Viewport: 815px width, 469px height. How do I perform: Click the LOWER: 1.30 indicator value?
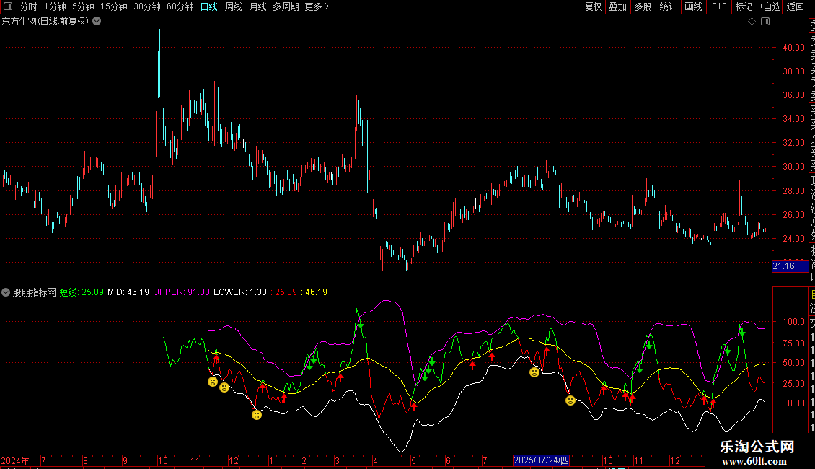[240, 292]
